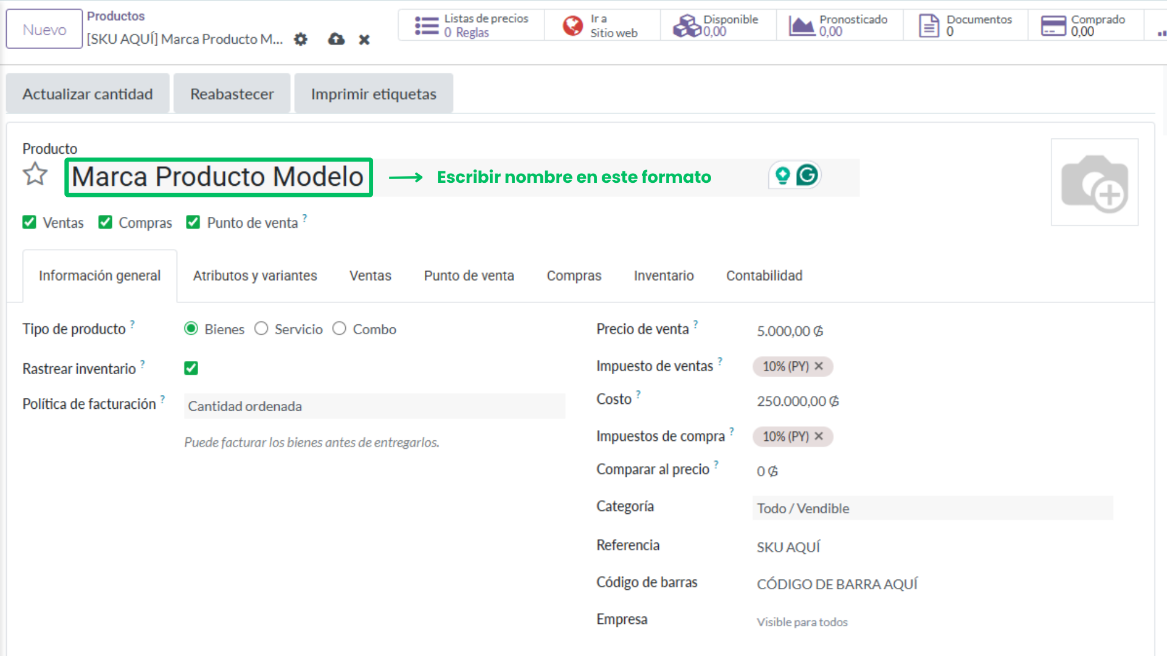The width and height of the screenshot is (1167, 656).
Task: Open the Contabilidad tab
Action: click(x=764, y=275)
